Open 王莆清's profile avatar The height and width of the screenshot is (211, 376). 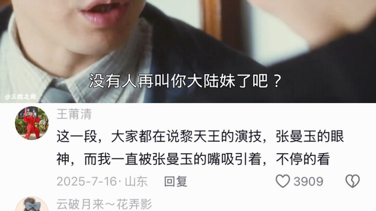pos(32,123)
